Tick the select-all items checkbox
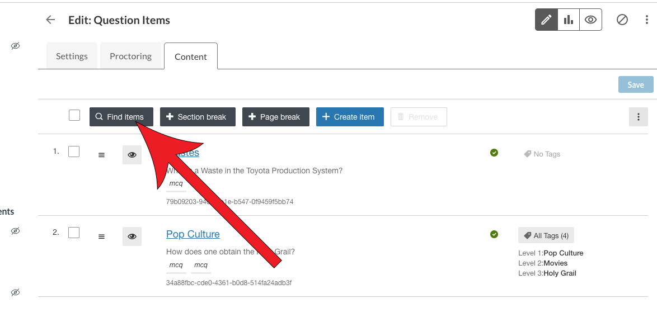The image size is (657, 317). click(x=74, y=115)
